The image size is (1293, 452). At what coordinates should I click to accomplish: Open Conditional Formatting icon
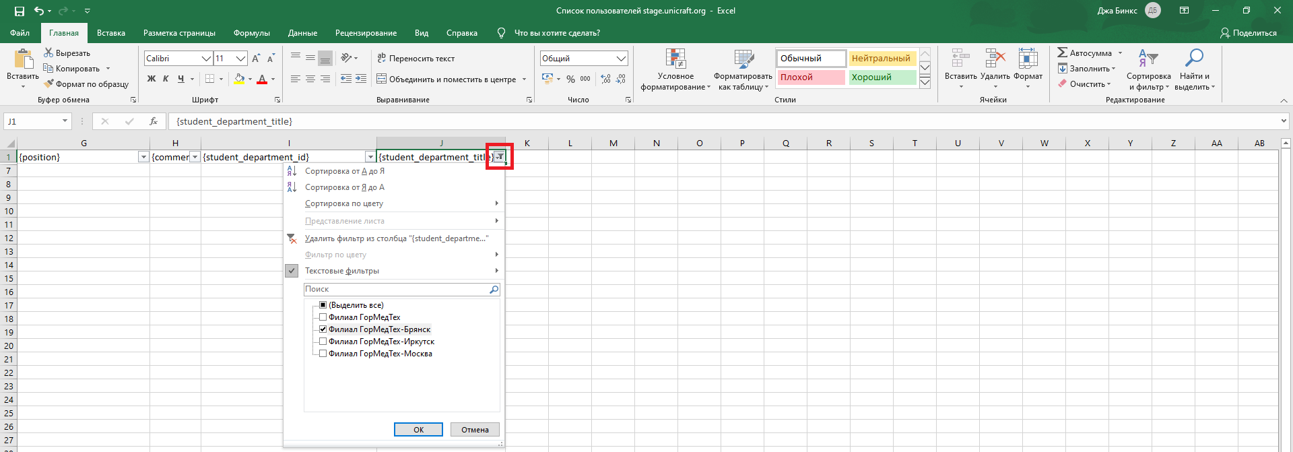pos(675,59)
